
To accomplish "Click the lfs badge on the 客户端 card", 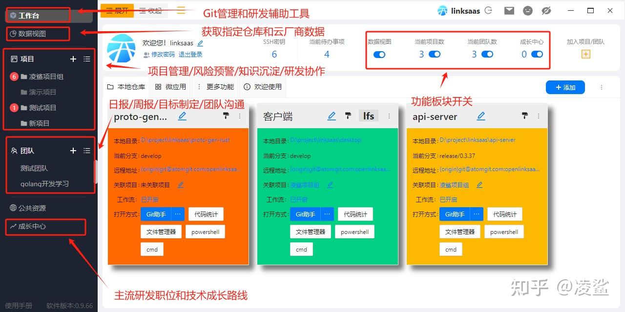I will point(368,116).
